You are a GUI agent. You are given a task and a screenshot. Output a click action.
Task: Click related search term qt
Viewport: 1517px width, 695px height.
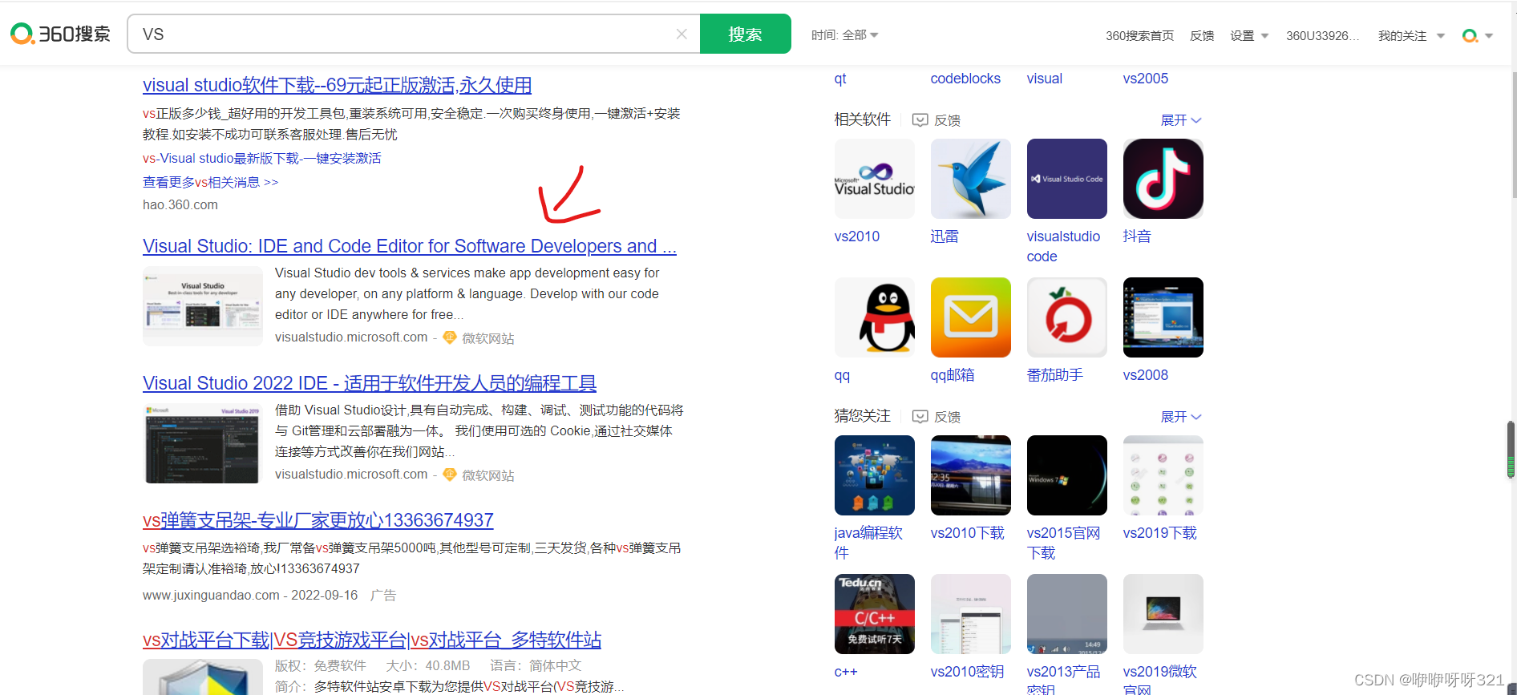[840, 79]
